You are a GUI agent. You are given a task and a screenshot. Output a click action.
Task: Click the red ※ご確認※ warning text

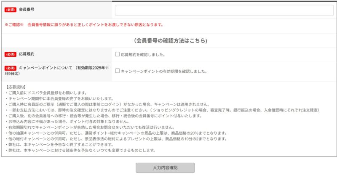tap(84, 25)
